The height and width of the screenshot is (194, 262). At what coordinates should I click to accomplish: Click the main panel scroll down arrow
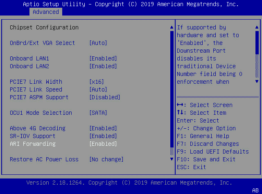click(172, 159)
